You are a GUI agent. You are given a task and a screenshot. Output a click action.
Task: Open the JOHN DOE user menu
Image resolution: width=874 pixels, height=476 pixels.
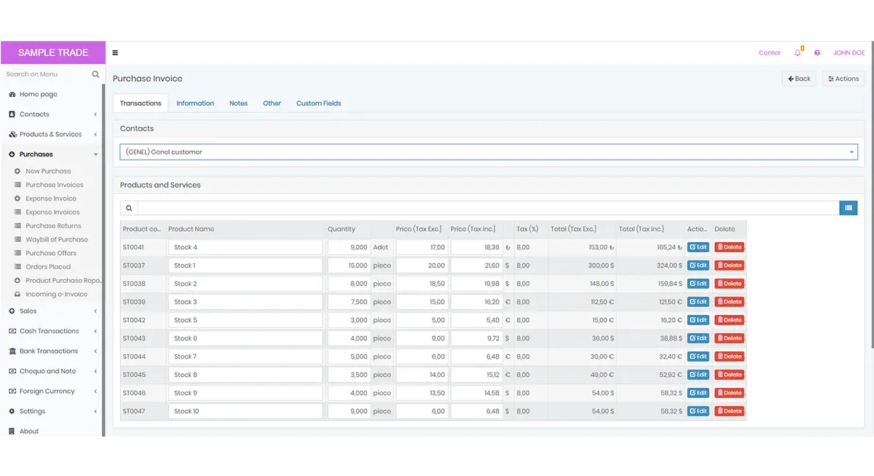pyautogui.click(x=849, y=53)
